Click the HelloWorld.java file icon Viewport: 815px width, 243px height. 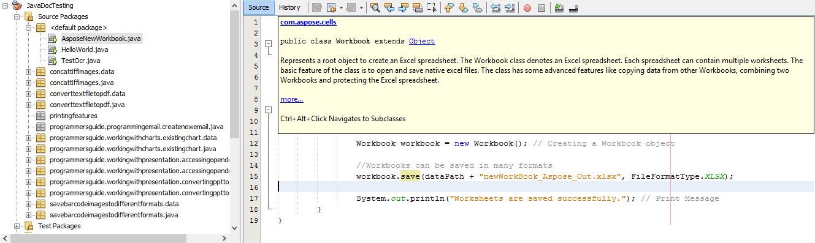[53, 50]
